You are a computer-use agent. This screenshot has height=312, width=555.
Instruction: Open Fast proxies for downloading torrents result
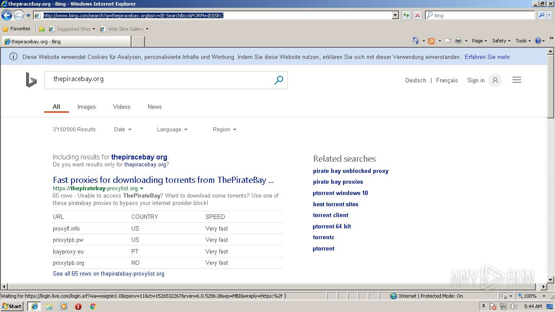(x=163, y=180)
